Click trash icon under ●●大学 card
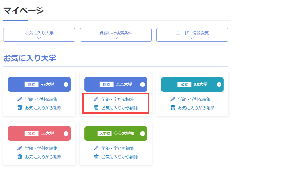This screenshot has height=170, width=303. click(x=20, y=108)
